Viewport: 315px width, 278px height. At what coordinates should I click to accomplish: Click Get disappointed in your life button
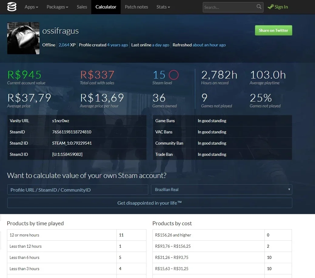[150, 203]
